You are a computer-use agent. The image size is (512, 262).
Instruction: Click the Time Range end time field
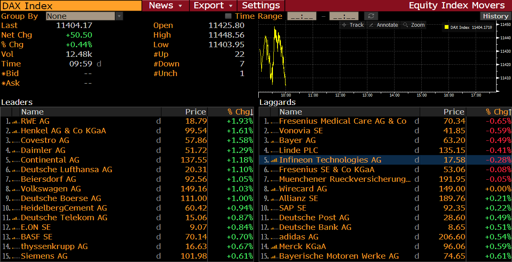(x=344, y=16)
